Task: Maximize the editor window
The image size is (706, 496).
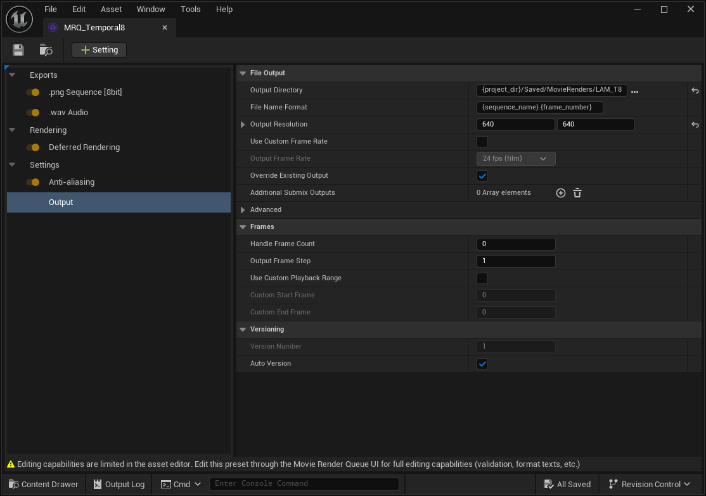Action: 664,9
